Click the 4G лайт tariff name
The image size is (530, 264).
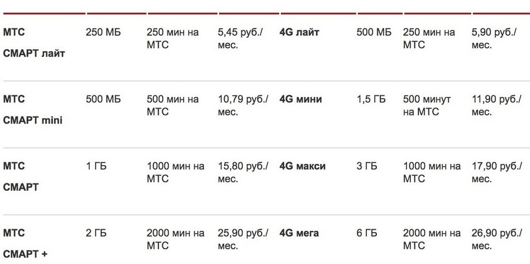[x=299, y=32]
